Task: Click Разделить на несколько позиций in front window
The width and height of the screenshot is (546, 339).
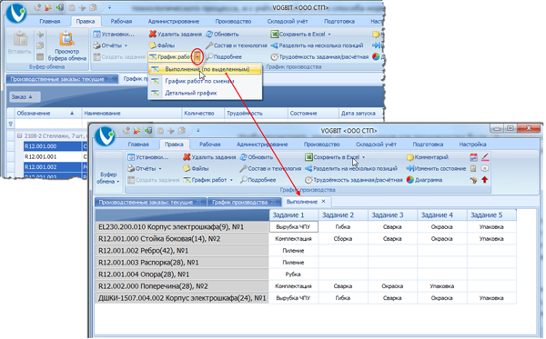Action: (x=351, y=169)
